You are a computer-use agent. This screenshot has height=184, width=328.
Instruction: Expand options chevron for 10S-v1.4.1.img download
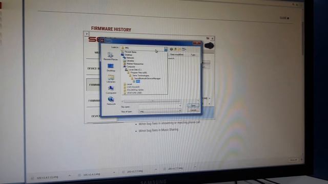[114, 173]
